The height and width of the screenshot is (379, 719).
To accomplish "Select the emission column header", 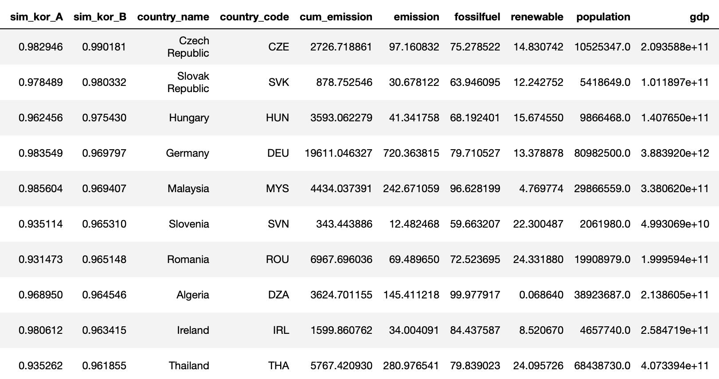I will tap(416, 17).
